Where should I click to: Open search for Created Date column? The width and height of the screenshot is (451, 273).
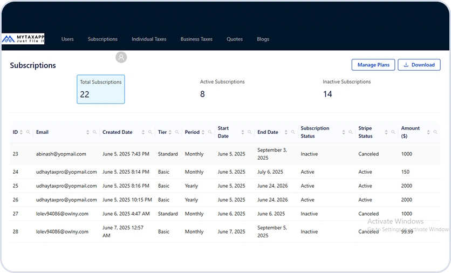coord(151,132)
